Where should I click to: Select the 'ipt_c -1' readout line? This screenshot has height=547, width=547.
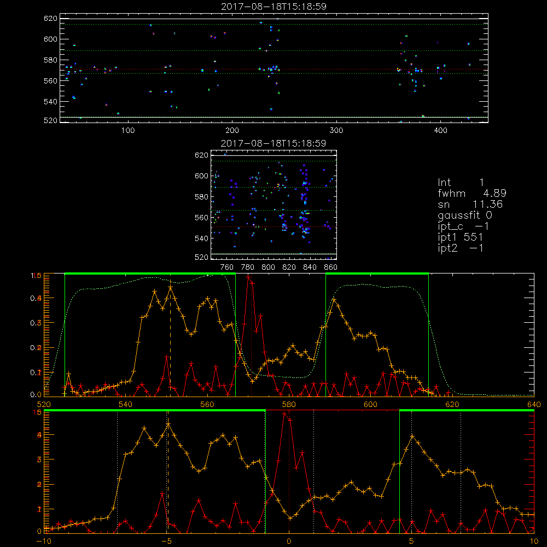coord(464,226)
